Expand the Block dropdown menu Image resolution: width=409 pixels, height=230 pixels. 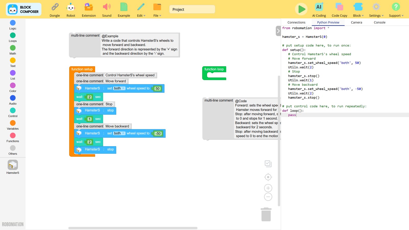[358, 10]
